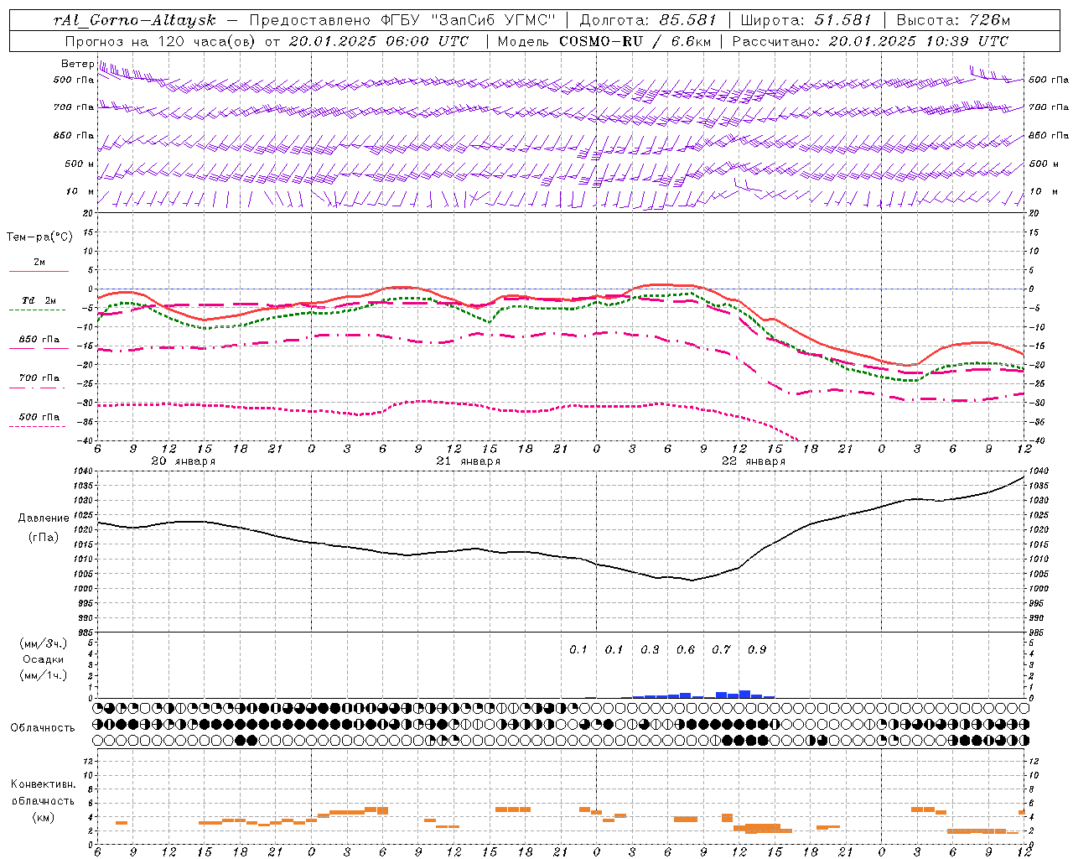Click the Облачность row label

43,727
